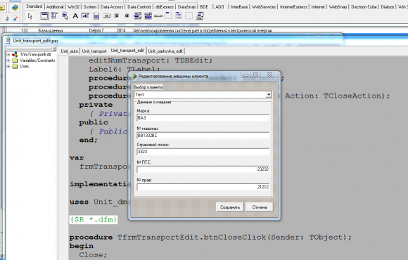408x260 pixels.
Task: Open the Выбор клиента combo box dropdown
Action: click(x=269, y=95)
